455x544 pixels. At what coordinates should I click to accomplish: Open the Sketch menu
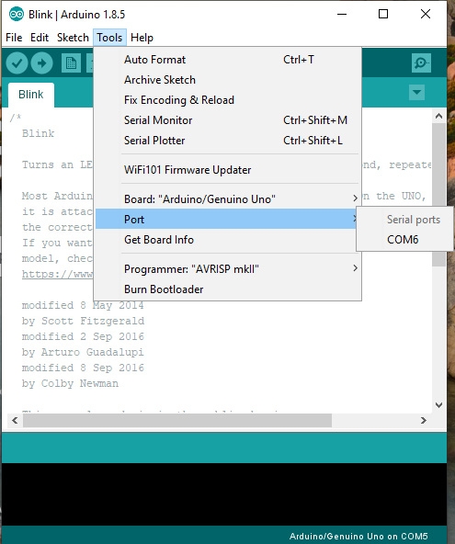[73, 38]
